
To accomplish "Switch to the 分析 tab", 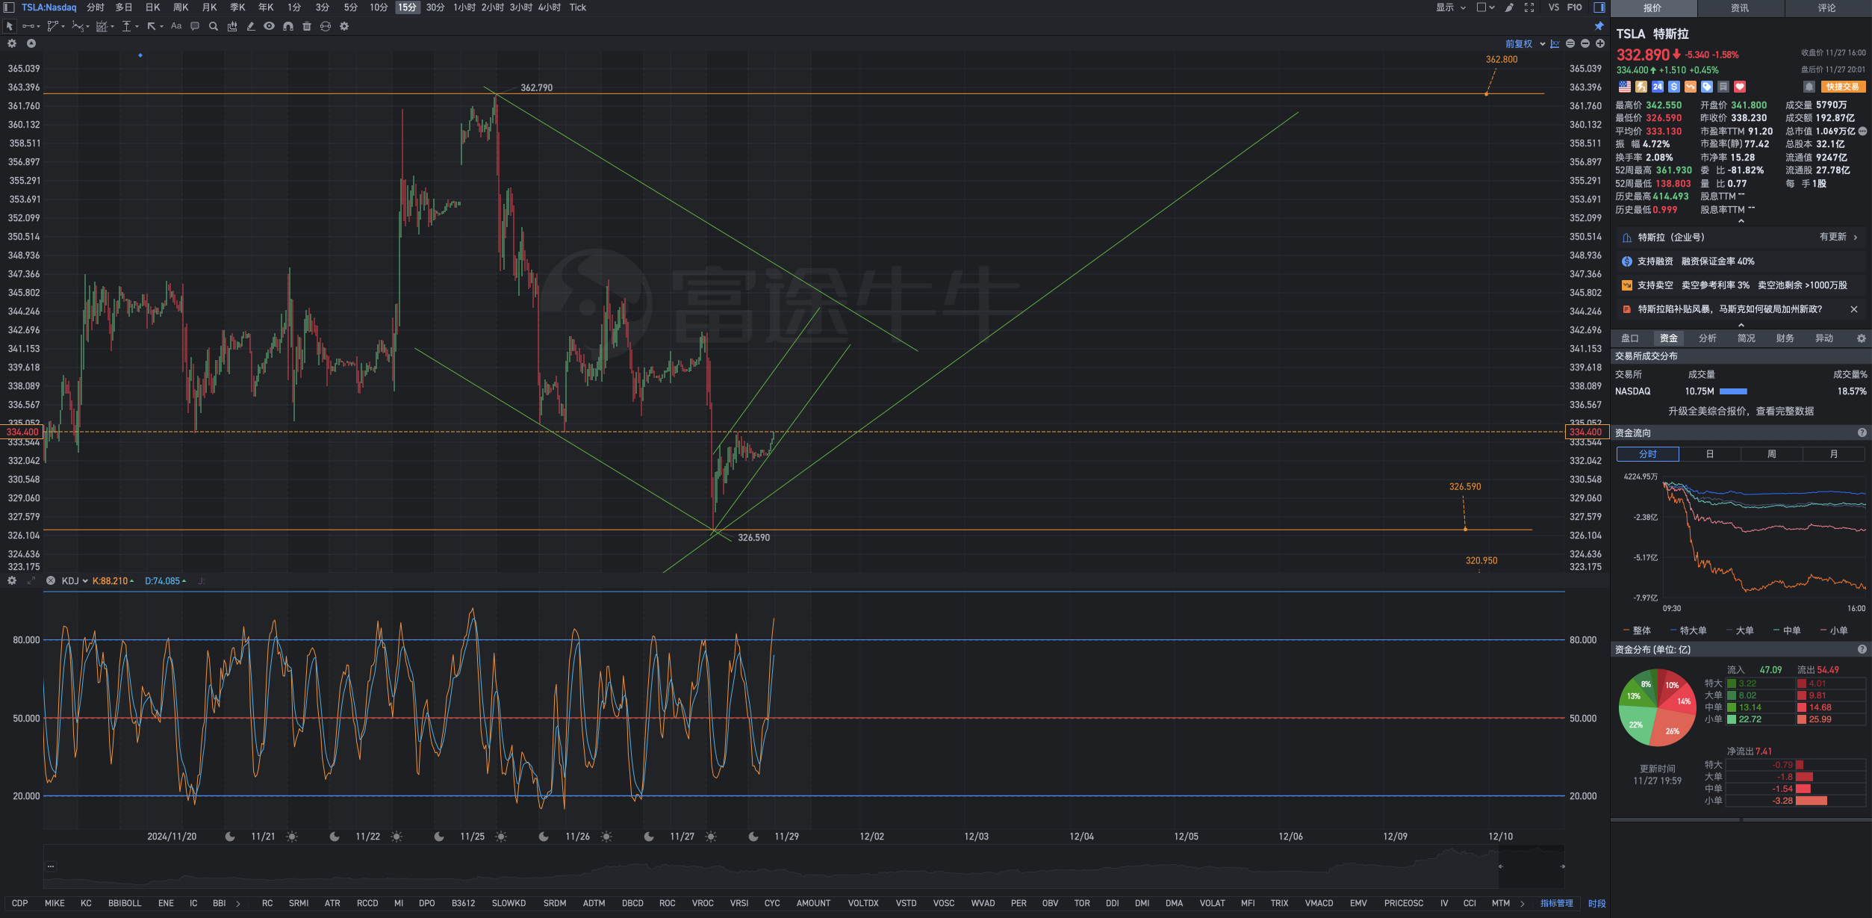I will (x=1708, y=338).
